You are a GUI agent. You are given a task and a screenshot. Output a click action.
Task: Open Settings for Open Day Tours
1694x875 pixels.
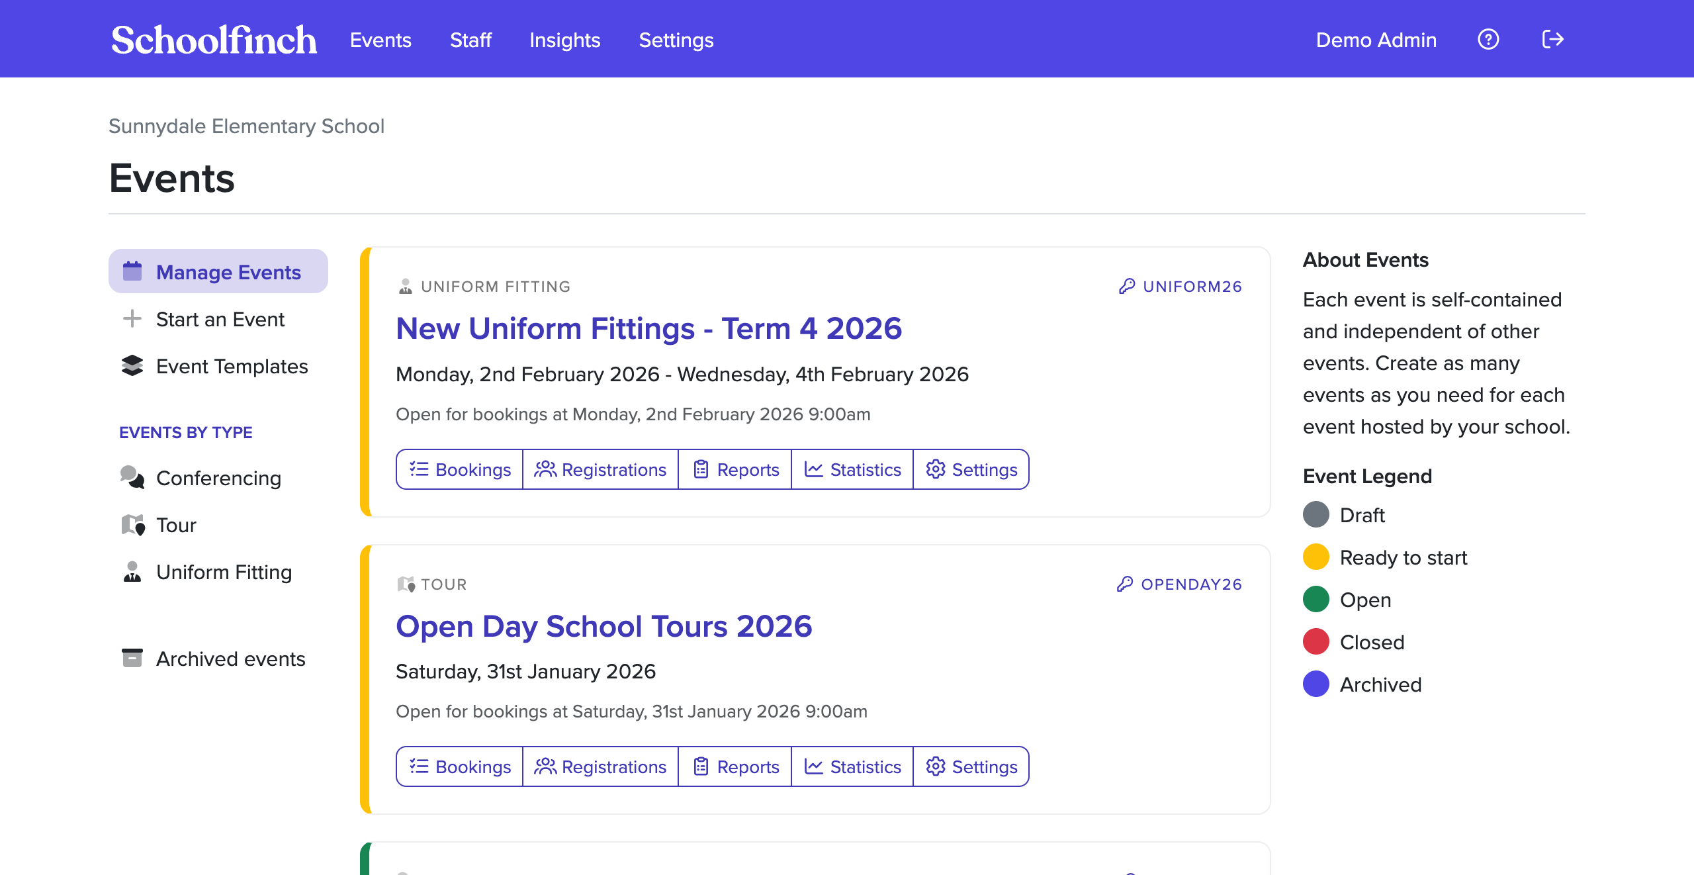pyautogui.click(x=971, y=766)
